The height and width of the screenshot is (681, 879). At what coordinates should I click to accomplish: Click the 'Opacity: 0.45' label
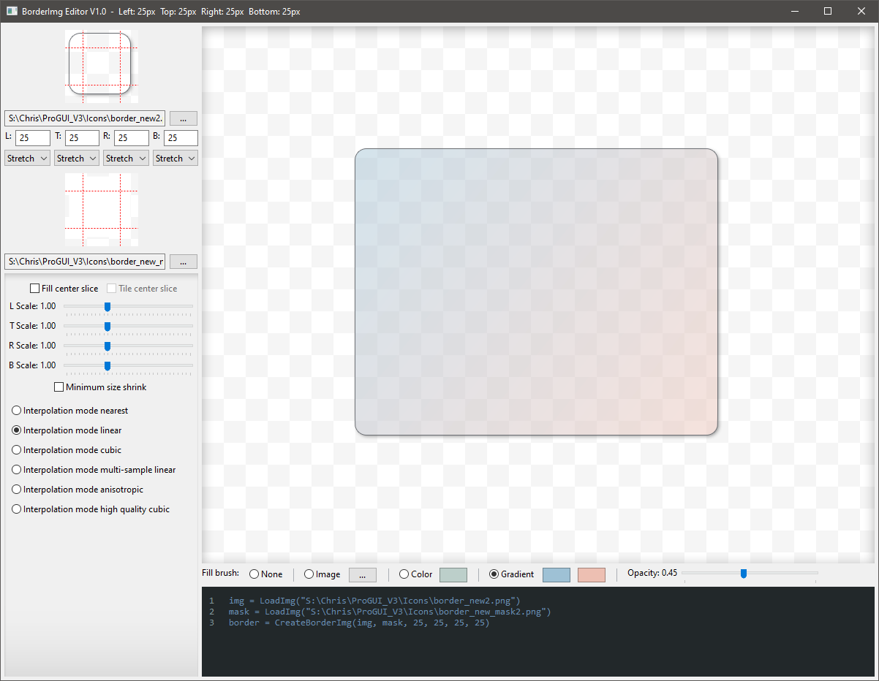click(652, 573)
